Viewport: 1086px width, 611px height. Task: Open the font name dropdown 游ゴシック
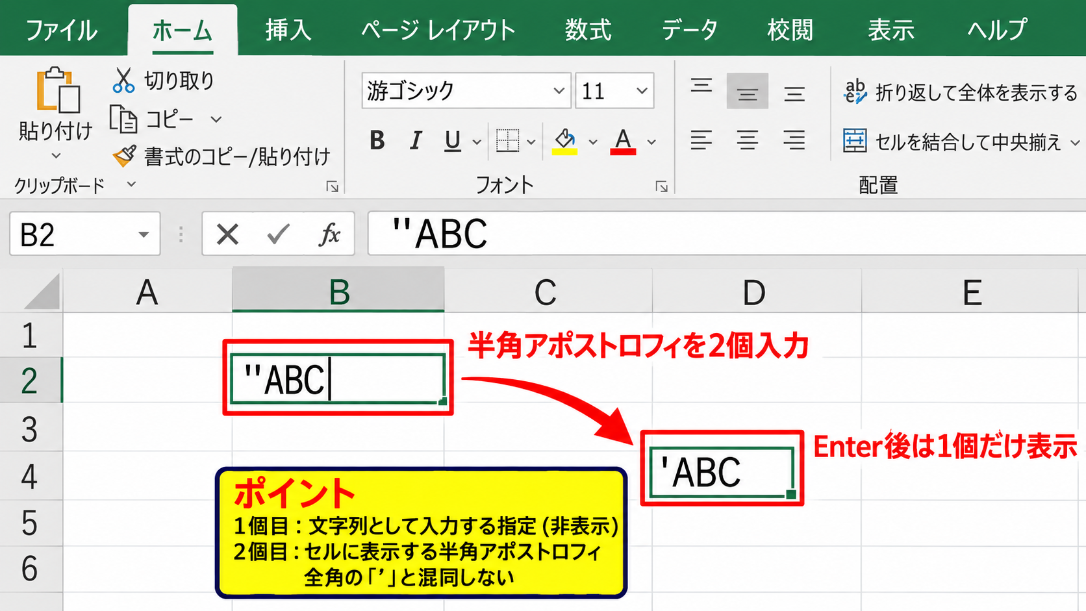pos(559,91)
